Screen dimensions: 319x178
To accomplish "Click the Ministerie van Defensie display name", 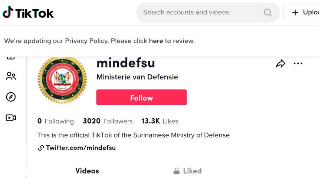I will [x=137, y=77].
